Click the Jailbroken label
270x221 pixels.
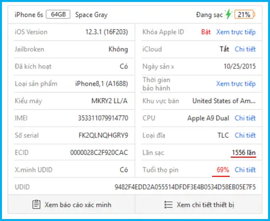[x=29, y=49]
